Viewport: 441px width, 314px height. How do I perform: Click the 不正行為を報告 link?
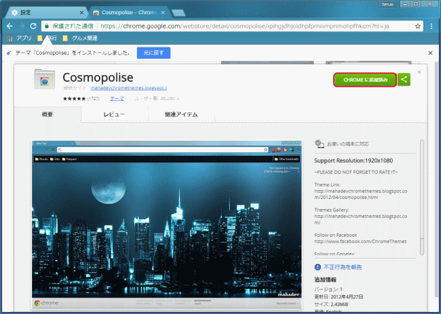pyautogui.click(x=343, y=267)
